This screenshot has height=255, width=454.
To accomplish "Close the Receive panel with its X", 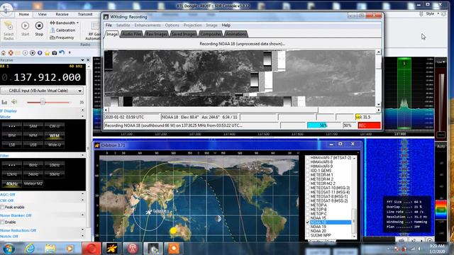I will pos(88,59).
